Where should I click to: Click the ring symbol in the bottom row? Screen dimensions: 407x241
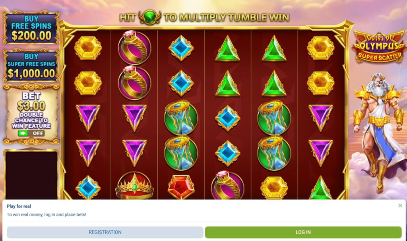227,185
